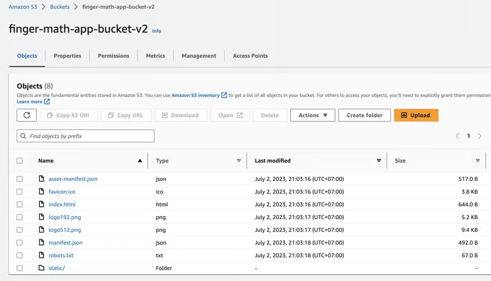Click page number 1 in pagination
Viewport: 491px width, 281px height.
468,136
